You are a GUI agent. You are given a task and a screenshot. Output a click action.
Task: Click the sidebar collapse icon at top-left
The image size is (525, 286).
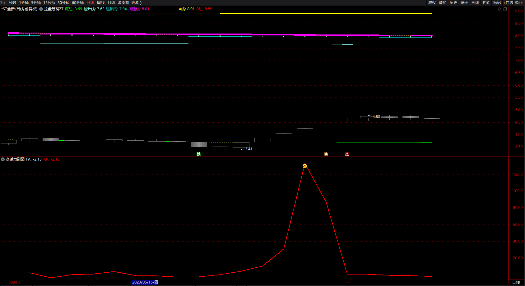coord(3,2)
